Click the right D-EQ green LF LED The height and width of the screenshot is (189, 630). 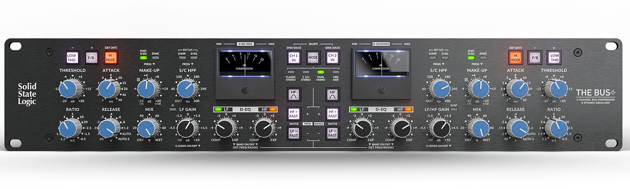pos(354,109)
